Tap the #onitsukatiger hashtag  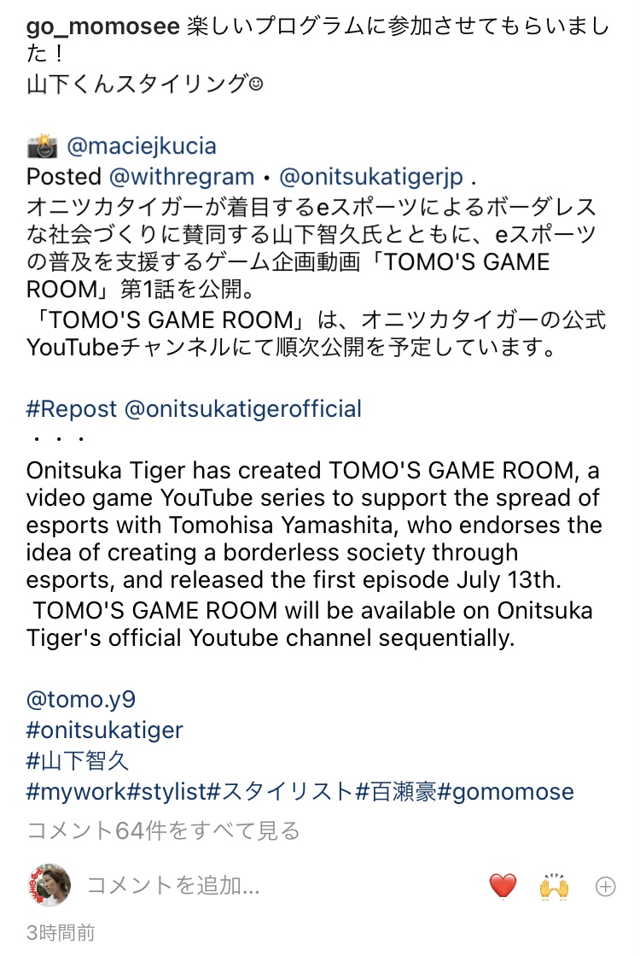pyautogui.click(x=105, y=730)
